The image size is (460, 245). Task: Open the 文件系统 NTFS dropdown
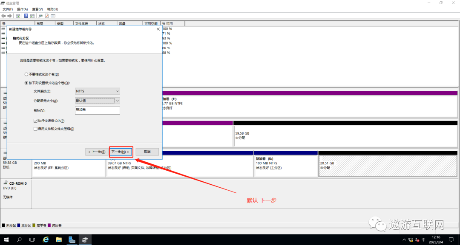click(x=98, y=91)
